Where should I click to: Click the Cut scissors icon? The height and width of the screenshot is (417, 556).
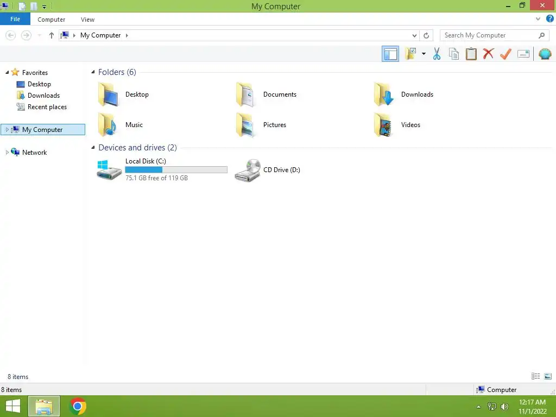point(437,54)
